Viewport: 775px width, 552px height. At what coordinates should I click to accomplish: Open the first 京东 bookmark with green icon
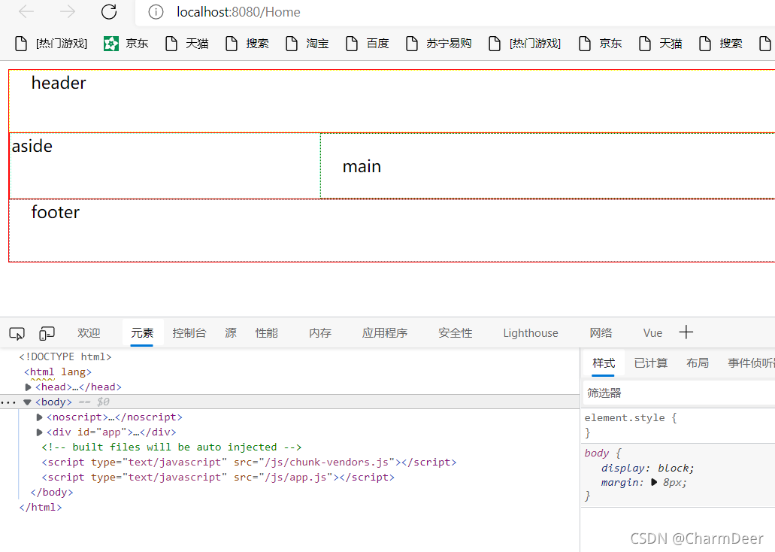click(126, 44)
